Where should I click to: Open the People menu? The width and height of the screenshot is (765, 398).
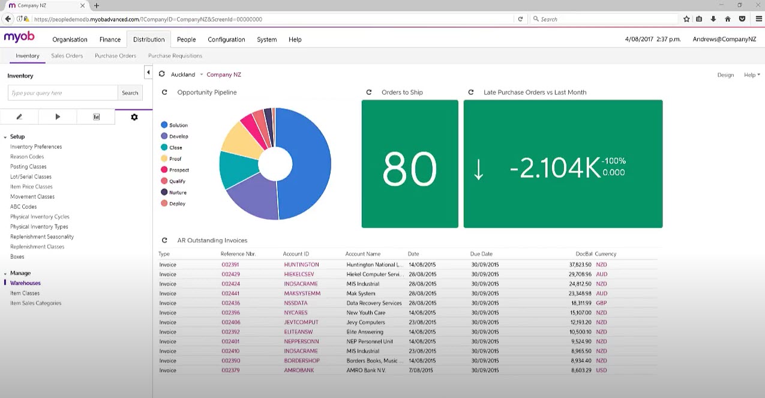186,40
